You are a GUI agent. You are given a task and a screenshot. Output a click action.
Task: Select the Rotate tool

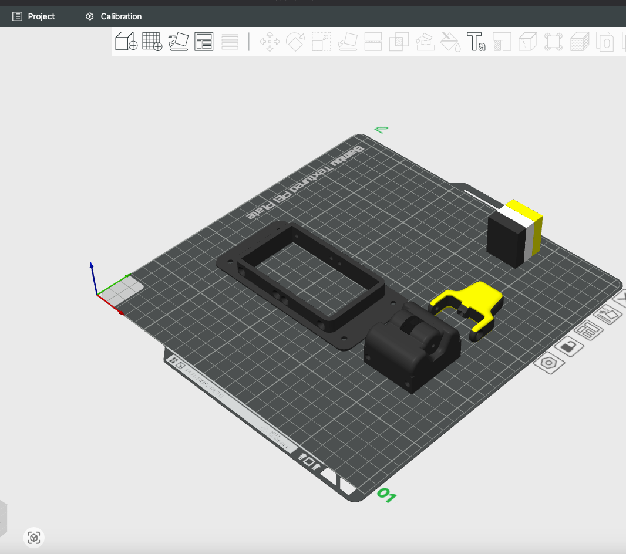297,42
